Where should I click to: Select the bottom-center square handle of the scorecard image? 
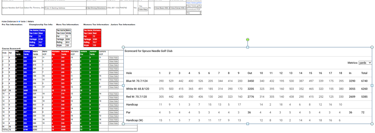[x=248, y=124]
